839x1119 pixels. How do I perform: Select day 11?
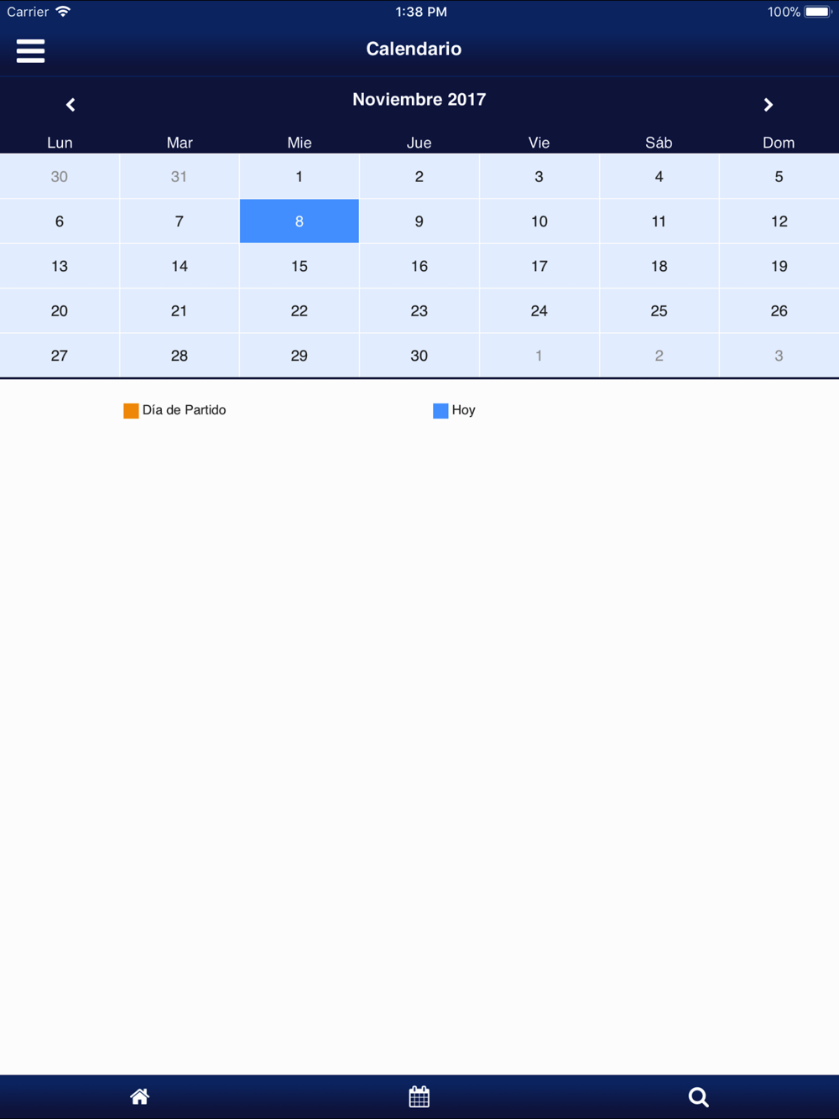pos(659,221)
